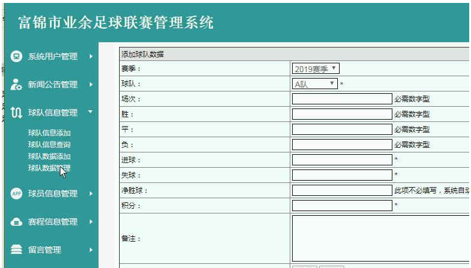
Task: Click the 球员信息管理 APP icon
Action: 16,194
